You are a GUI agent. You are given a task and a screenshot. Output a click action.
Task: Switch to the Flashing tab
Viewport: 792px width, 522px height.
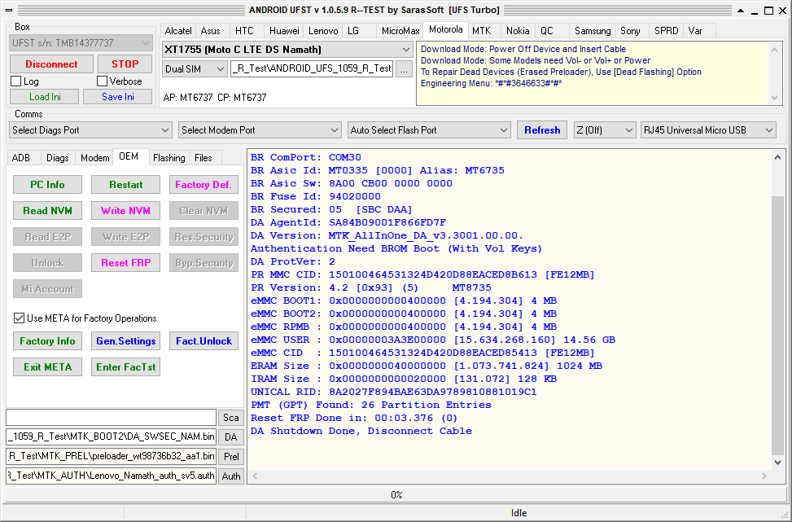168,158
